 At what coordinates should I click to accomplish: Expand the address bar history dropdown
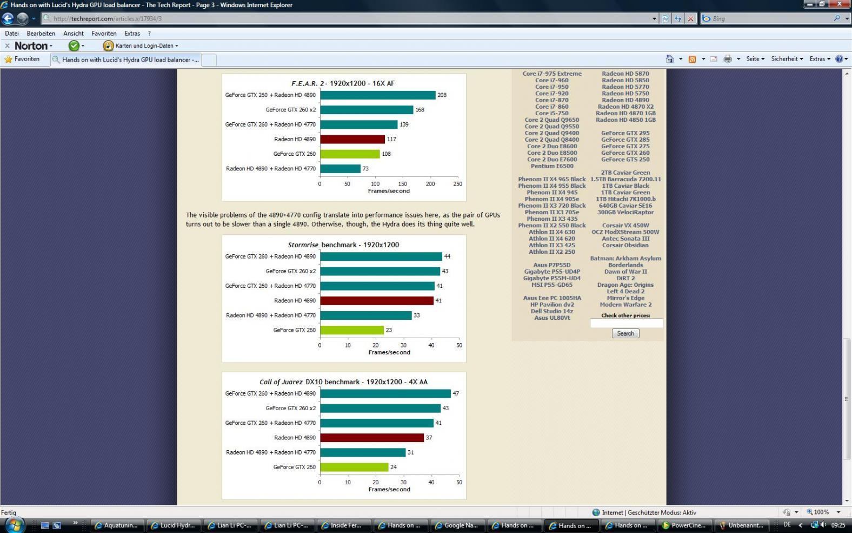tap(655, 18)
